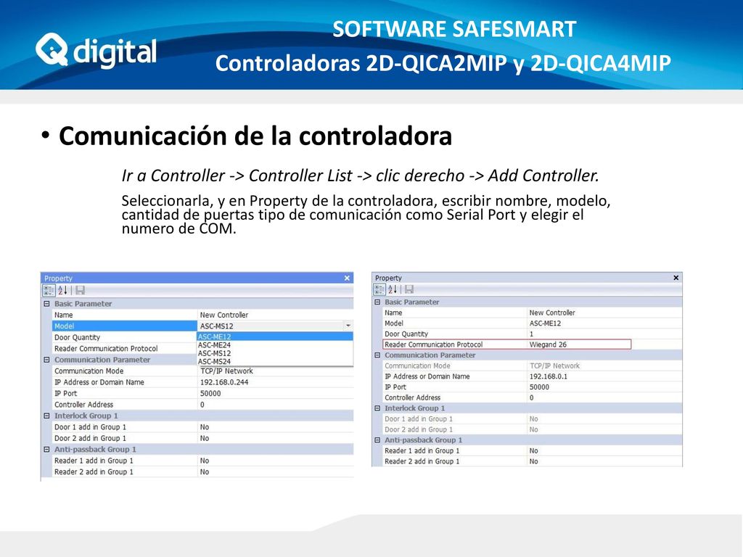Viewport: 743px width, 557px height.
Task: Click 'Reader 2 add in Group 1' No value, left panel
Action: tap(275, 471)
